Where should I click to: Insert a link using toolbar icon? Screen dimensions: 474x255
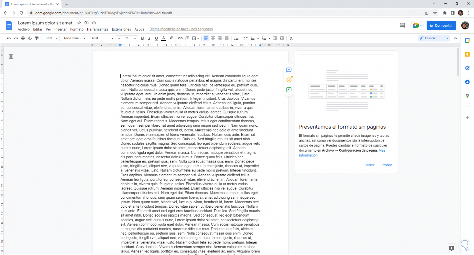coord(180,38)
